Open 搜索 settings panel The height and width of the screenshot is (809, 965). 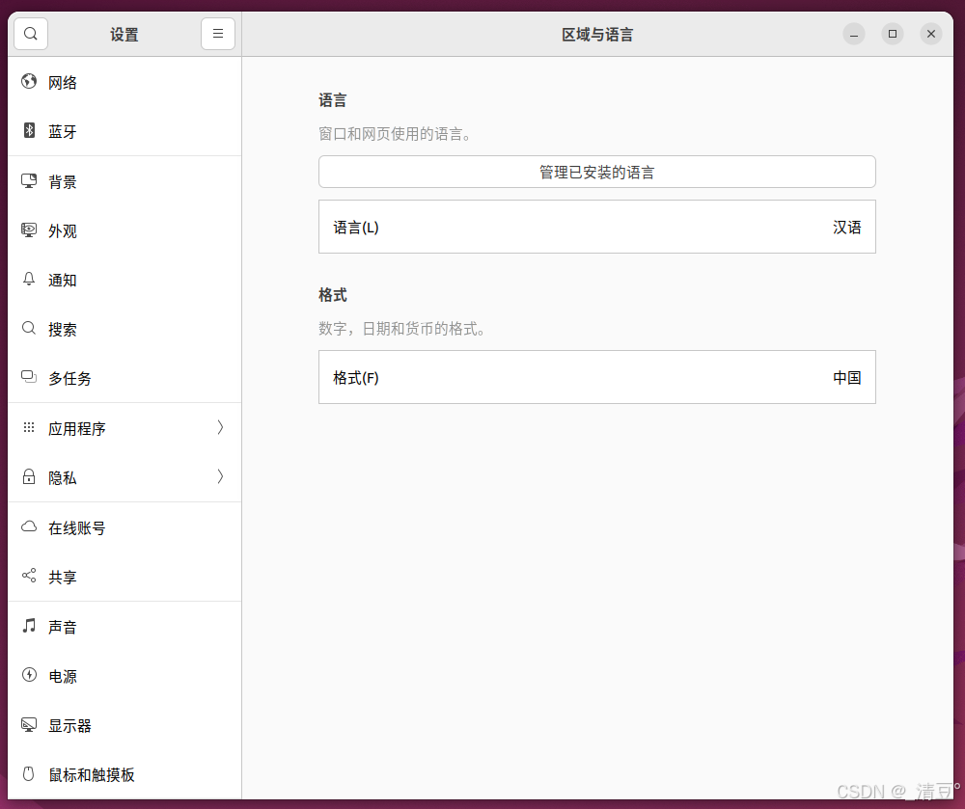(x=124, y=330)
